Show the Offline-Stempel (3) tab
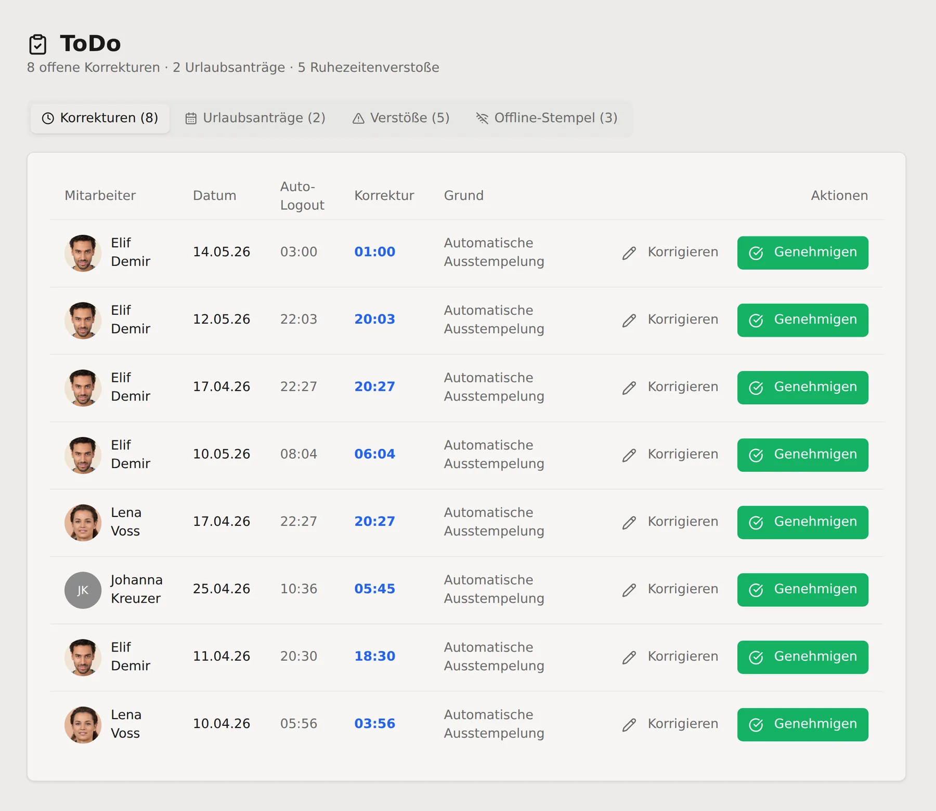The height and width of the screenshot is (811, 936). tap(547, 118)
